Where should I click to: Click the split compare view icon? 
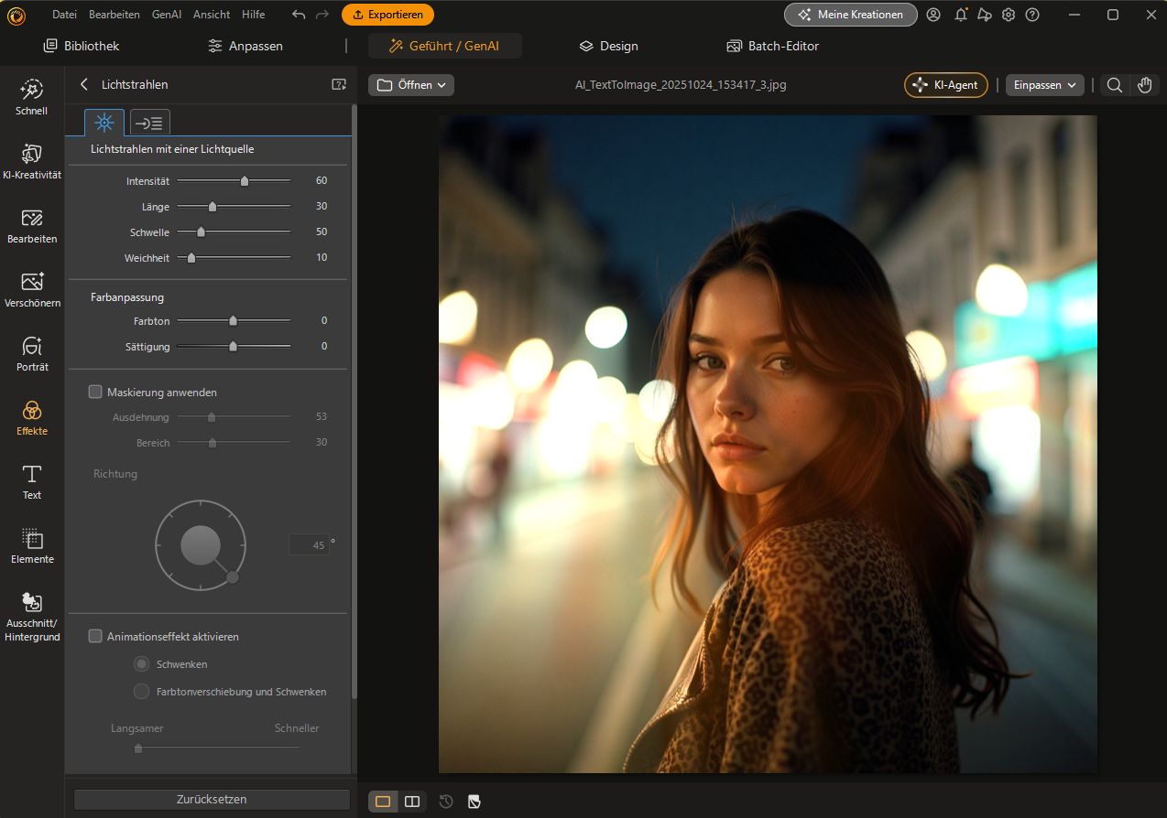412,802
